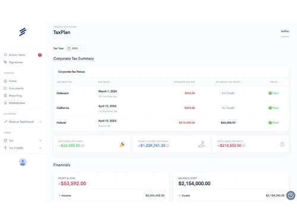The width and height of the screenshot is (297, 223).
Task: Navigate to Home in the sidebar
Action: (x=12, y=81)
